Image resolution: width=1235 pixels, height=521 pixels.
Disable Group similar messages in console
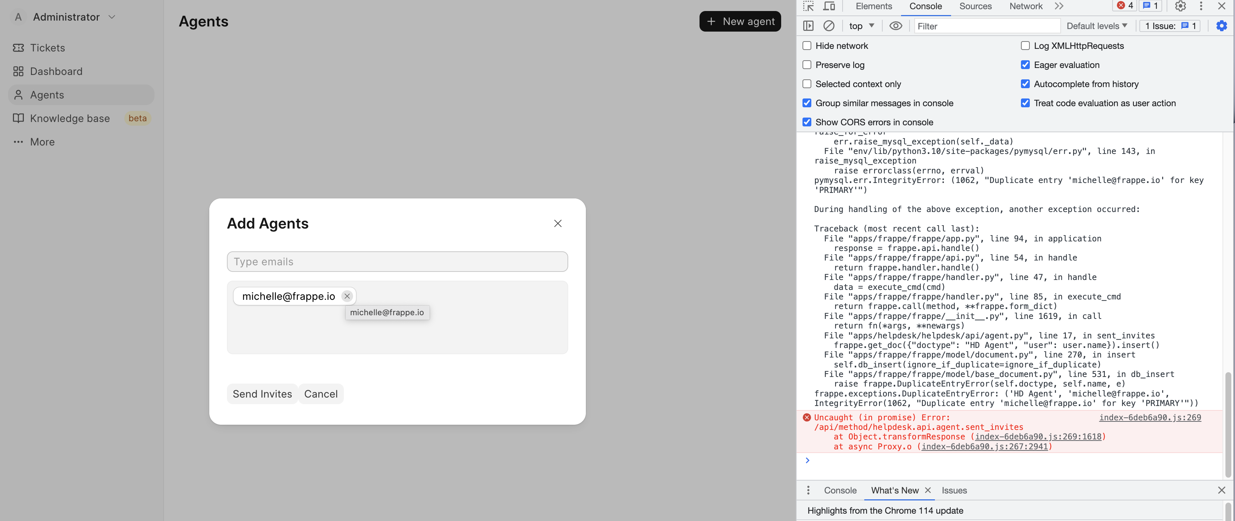click(x=807, y=103)
